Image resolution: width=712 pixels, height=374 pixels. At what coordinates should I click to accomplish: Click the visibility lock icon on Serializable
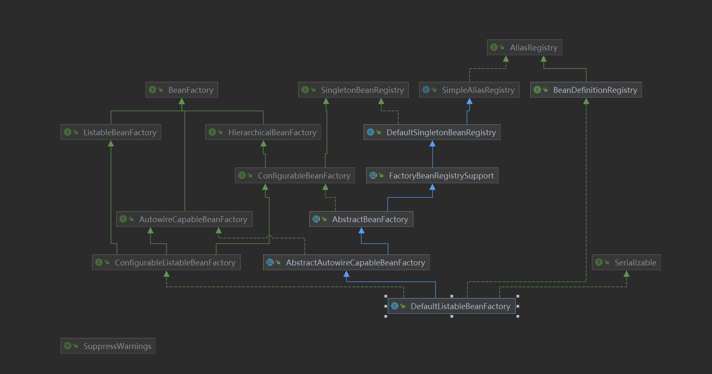(x=607, y=262)
